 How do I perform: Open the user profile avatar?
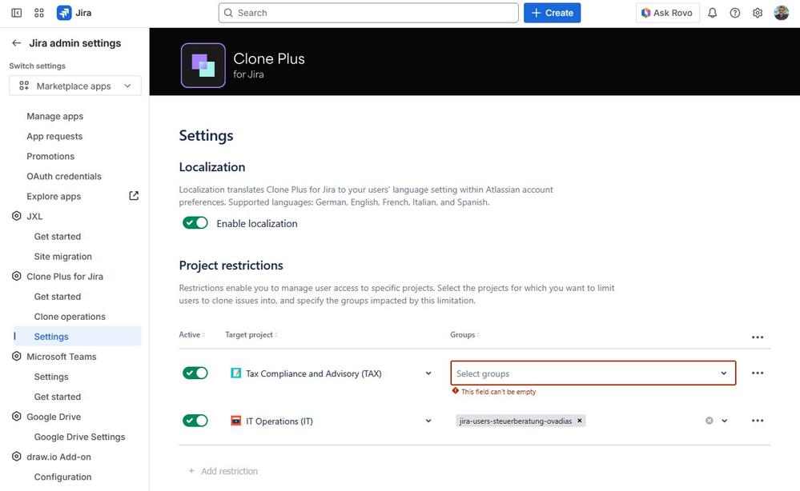[781, 13]
